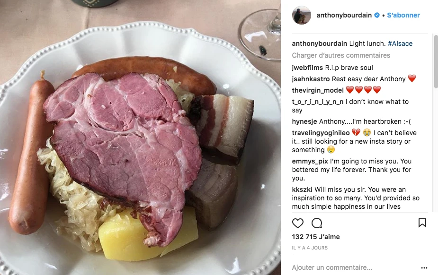
Task: Open travelingyoginileo's profile
Action: pos(321,133)
